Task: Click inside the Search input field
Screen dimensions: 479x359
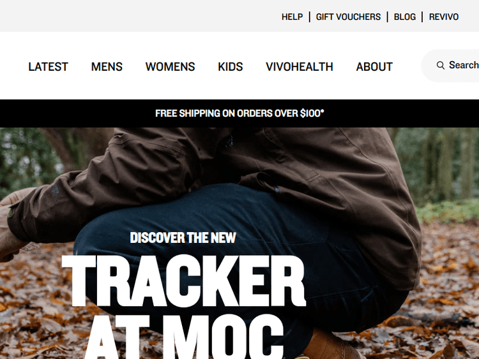Action: point(451,65)
